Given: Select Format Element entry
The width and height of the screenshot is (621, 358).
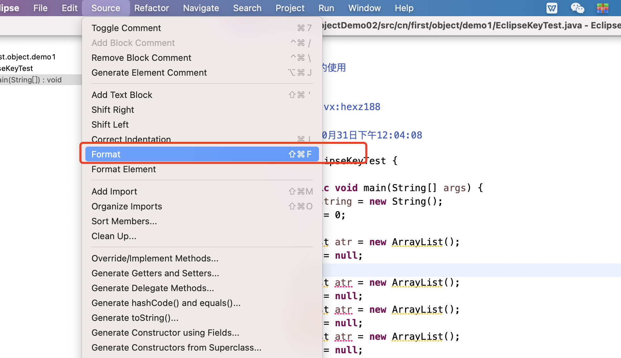Looking at the screenshot, I should tap(124, 169).
